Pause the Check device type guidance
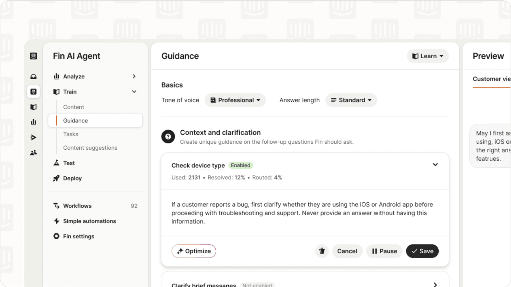 384,251
